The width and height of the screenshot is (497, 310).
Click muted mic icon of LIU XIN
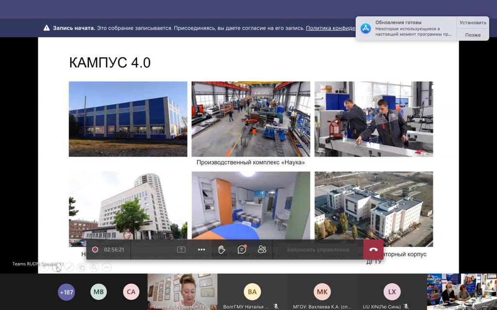pyautogui.click(x=406, y=307)
